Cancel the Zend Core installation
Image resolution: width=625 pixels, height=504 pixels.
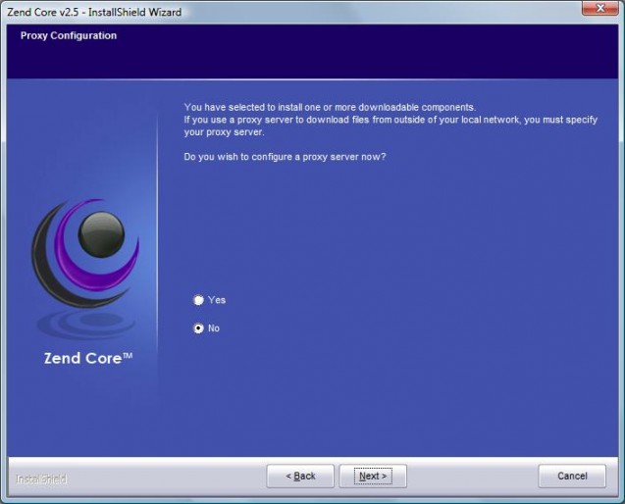pos(572,476)
